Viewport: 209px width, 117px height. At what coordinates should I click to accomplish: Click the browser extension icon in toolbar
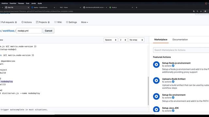click(x=205, y=11)
